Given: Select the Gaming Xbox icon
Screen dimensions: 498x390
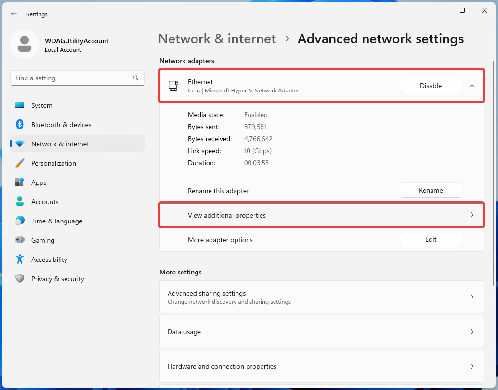Looking at the screenshot, I should click(x=19, y=240).
